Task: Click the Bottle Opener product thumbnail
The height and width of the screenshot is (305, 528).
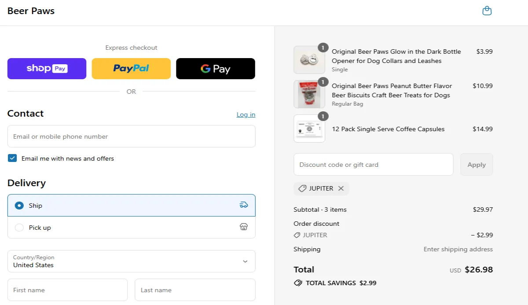Action: pos(309,60)
